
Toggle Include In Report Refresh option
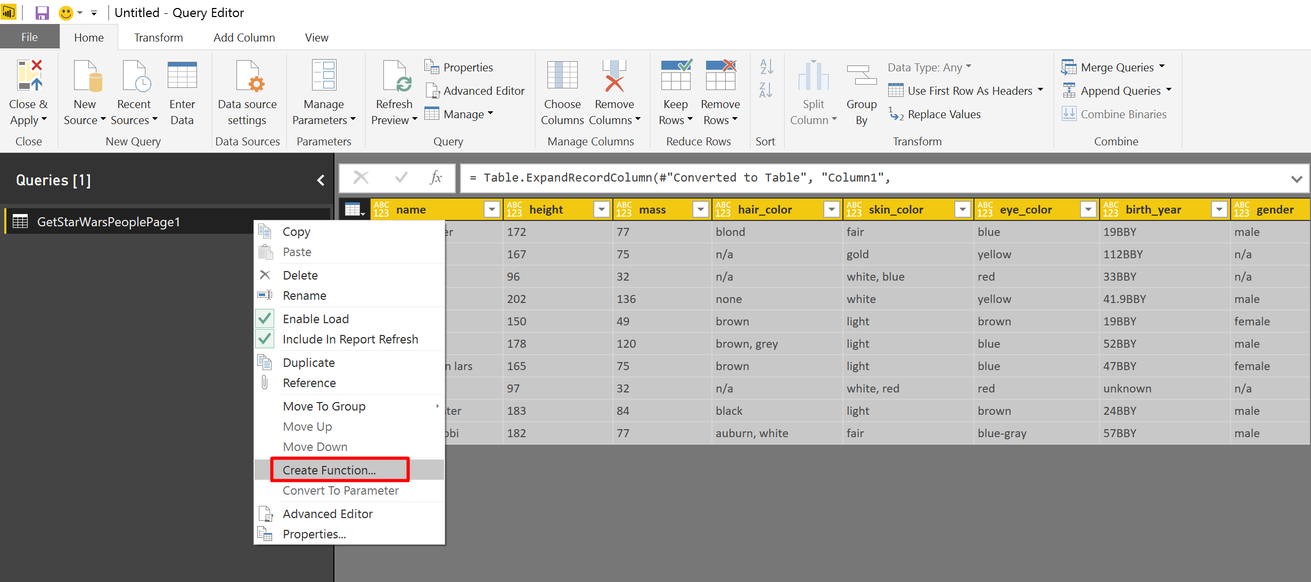[x=350, y=339]
